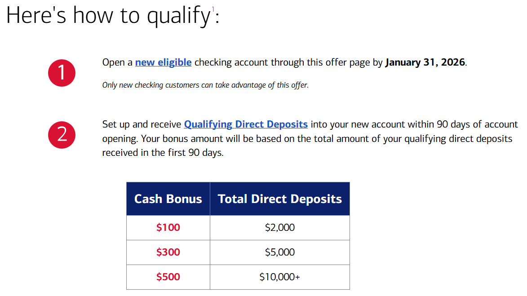Click the January 31, 2026 deadline text

click(425, 62)
